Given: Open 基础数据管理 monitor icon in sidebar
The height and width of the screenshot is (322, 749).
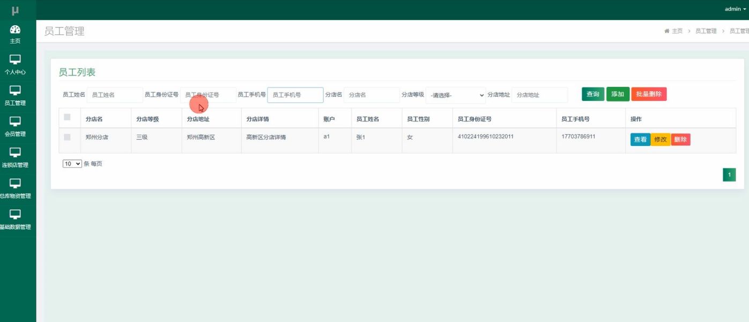Looking at the screenshot, I should point(15,215).
